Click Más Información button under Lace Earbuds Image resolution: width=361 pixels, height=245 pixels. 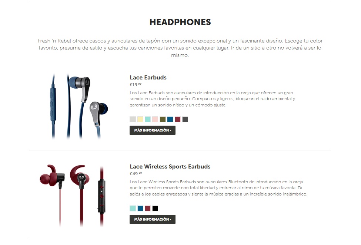(x=153, y=130)
